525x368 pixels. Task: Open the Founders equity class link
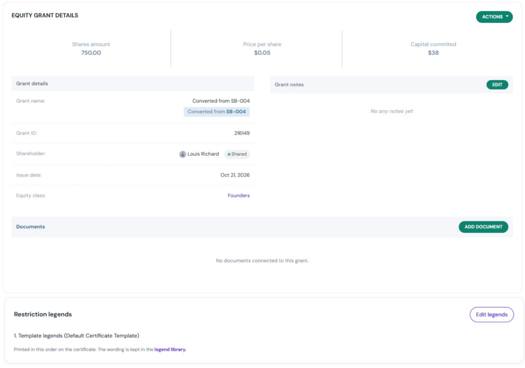pyautogui.click(x=238, y=196)
